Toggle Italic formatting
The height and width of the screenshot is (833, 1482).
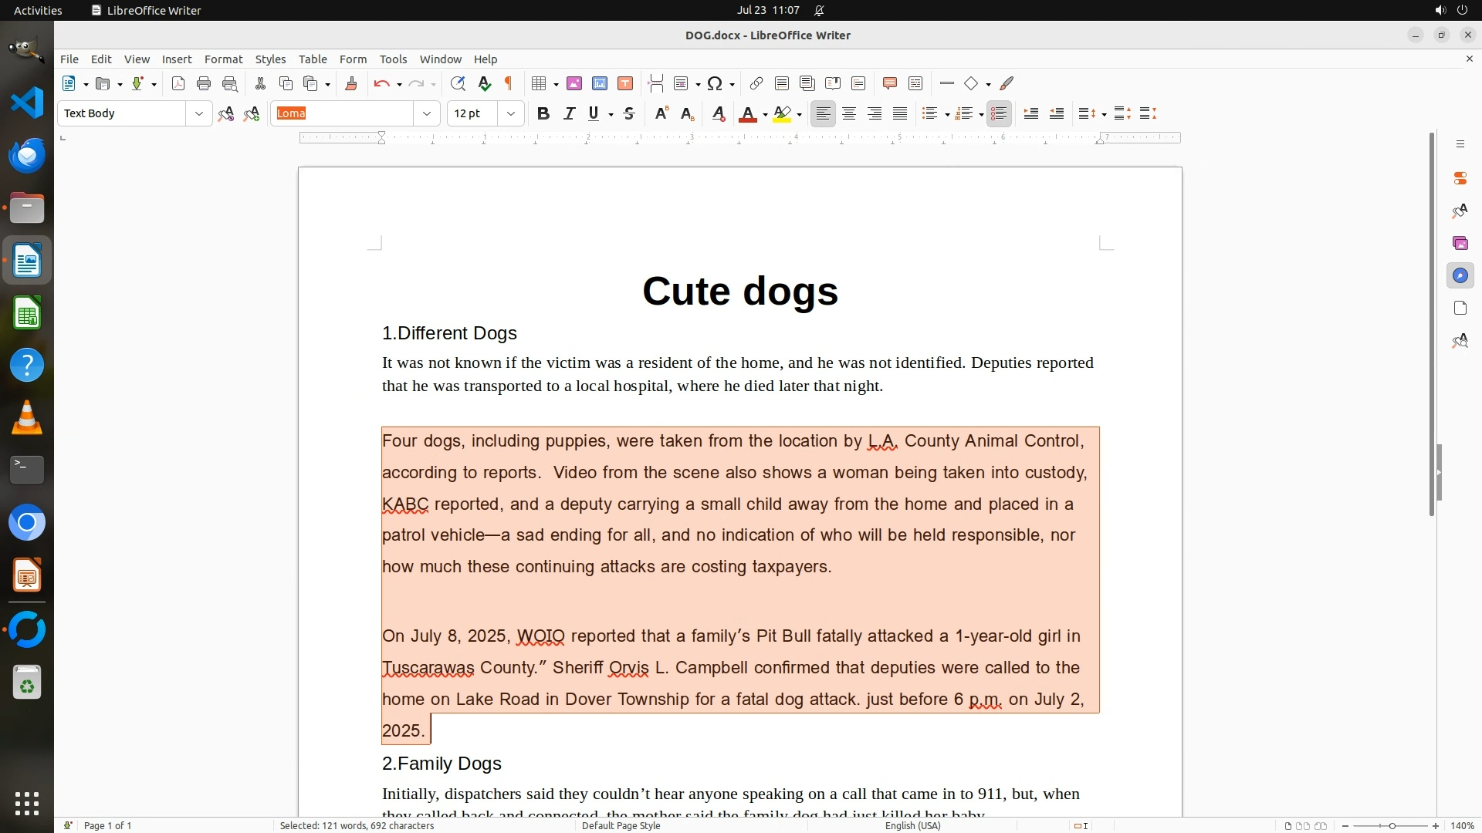pyautogui.click(x=569, y=114)
